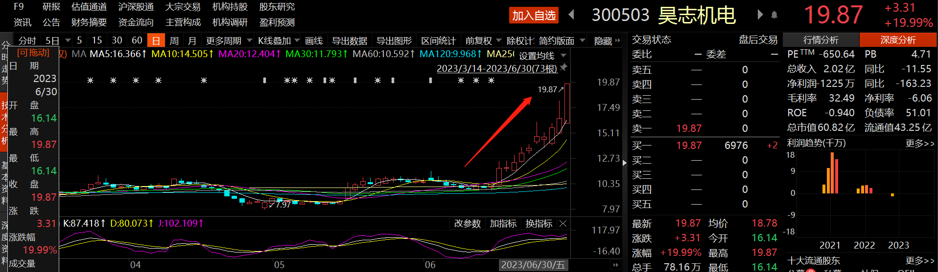Screen dimensions: 938x272
Task: Select the 15-minute period tab
Action: (97, 41)
